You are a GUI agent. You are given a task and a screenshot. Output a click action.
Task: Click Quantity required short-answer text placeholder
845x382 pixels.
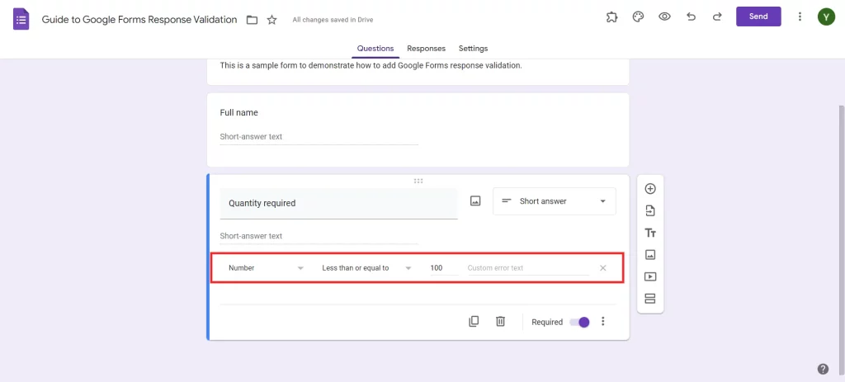point(251,236)
